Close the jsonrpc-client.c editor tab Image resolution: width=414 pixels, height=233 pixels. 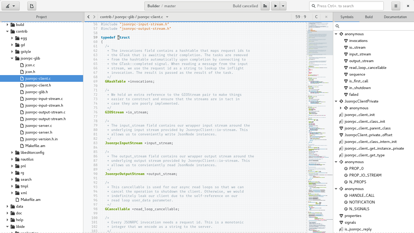(326, 17)
